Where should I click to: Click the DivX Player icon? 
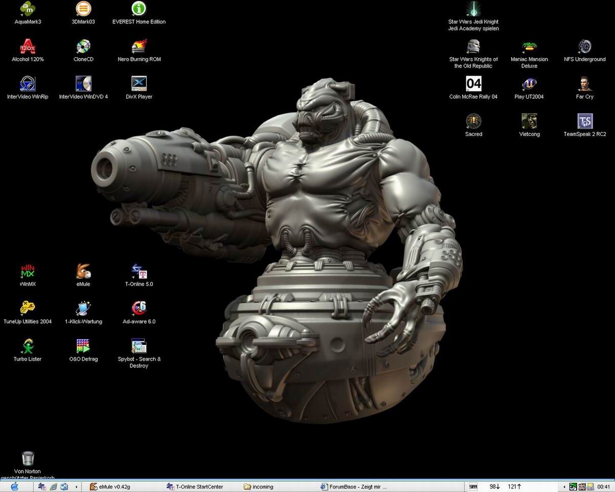139,84
